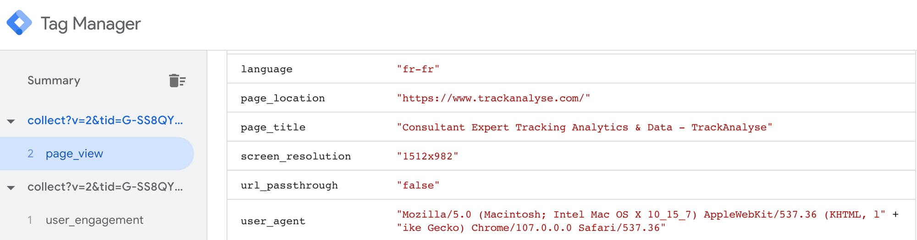917x240 pixels.
Task: Collapse the first collect?v=2 request group
Action: click(11, 121)
